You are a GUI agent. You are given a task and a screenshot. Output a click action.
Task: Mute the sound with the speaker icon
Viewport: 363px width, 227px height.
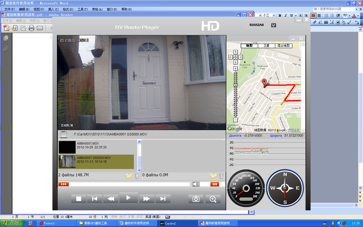click(196, 184)
